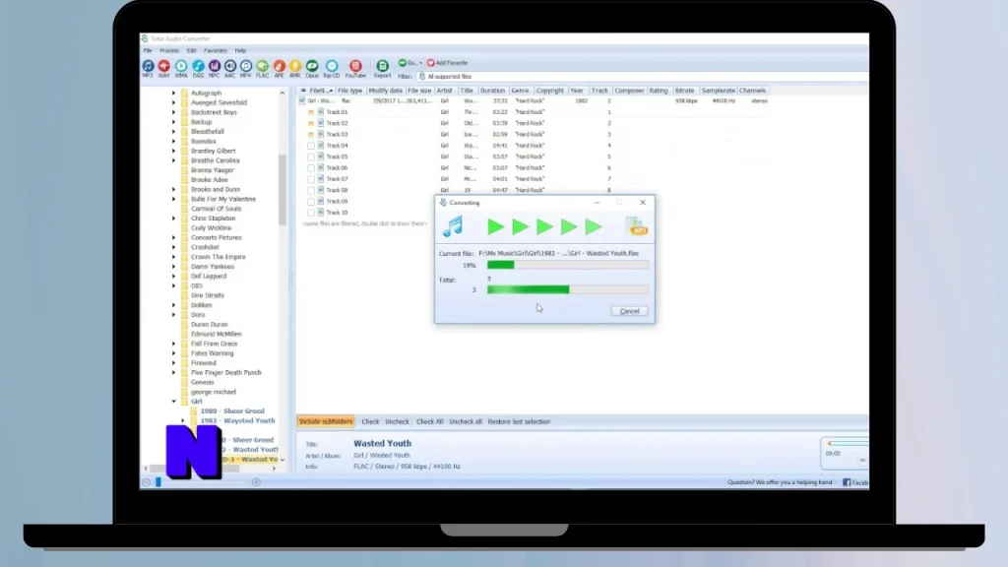Check the Track 10 checkbox
The image size is (1008, 567).
[311, 213]
